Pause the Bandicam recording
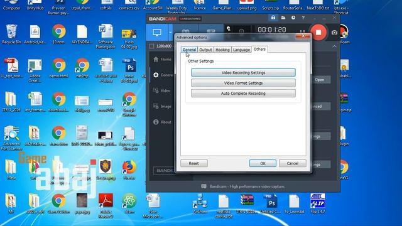The height and width of the screenshot is (226, 402). coord(303,33)
